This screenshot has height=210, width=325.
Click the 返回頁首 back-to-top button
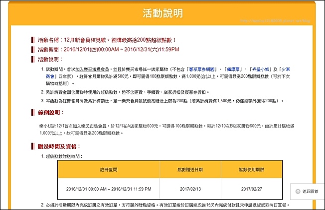click(x=307, y=192)
